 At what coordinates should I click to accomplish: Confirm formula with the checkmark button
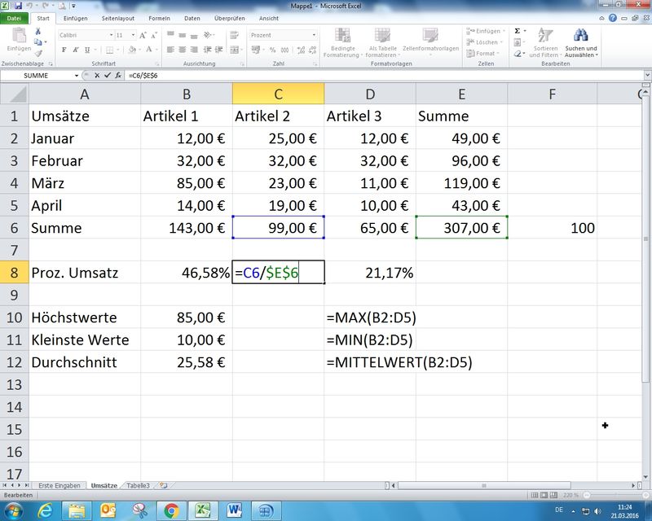click(107, 75)
